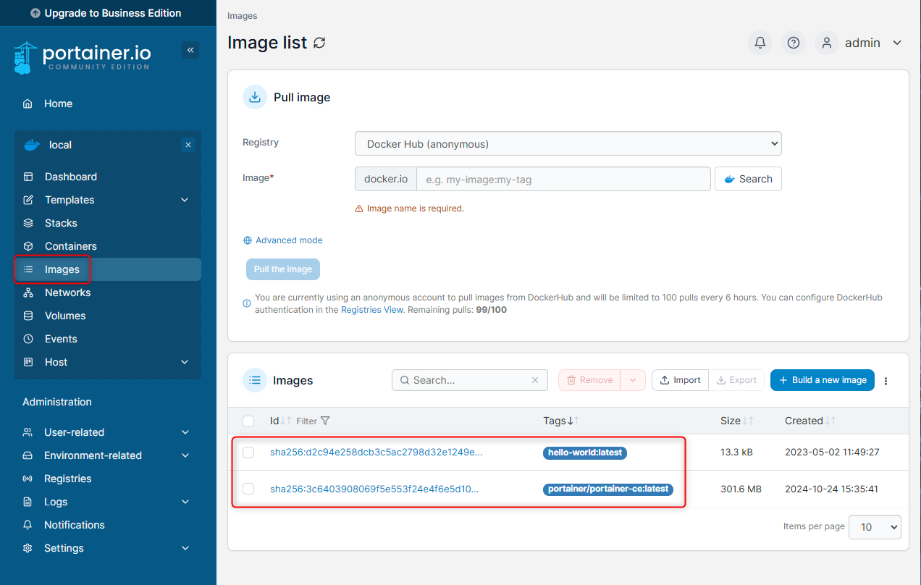Open the help question mark icon
921x585 pixels.
(x=793, y=43)
